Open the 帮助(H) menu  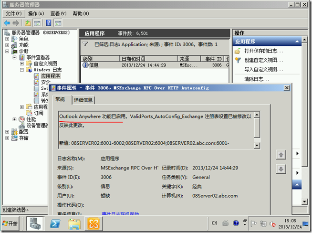pos(81,13)
